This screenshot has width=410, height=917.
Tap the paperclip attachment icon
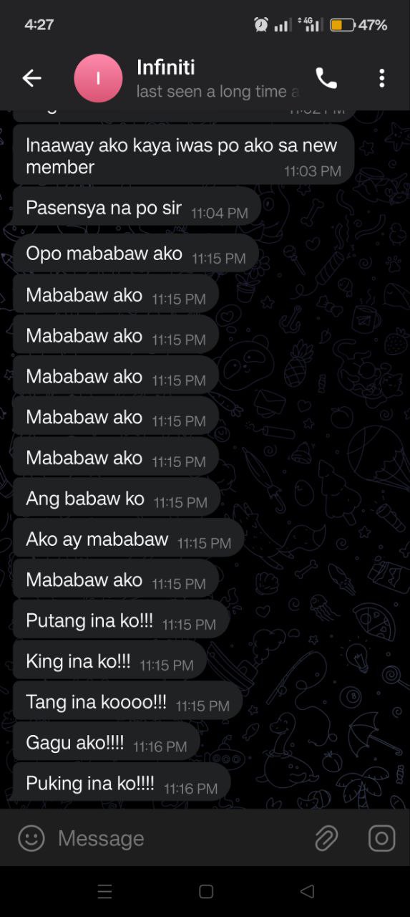tap(326, 837)
